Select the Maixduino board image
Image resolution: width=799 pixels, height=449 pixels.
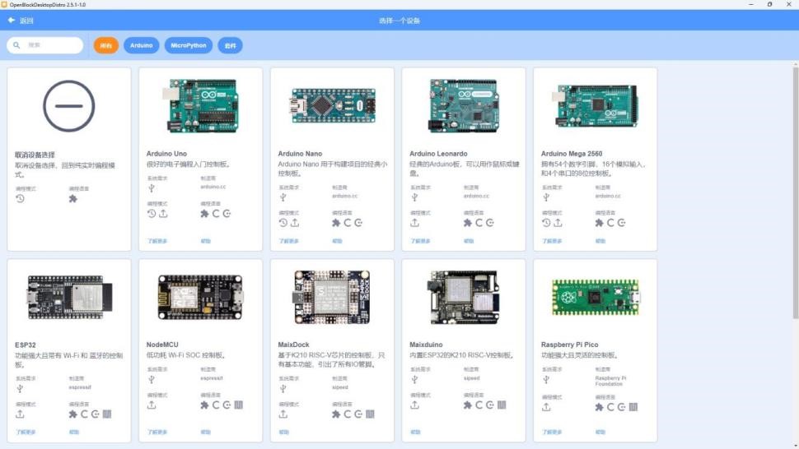(x=464, y=298)
